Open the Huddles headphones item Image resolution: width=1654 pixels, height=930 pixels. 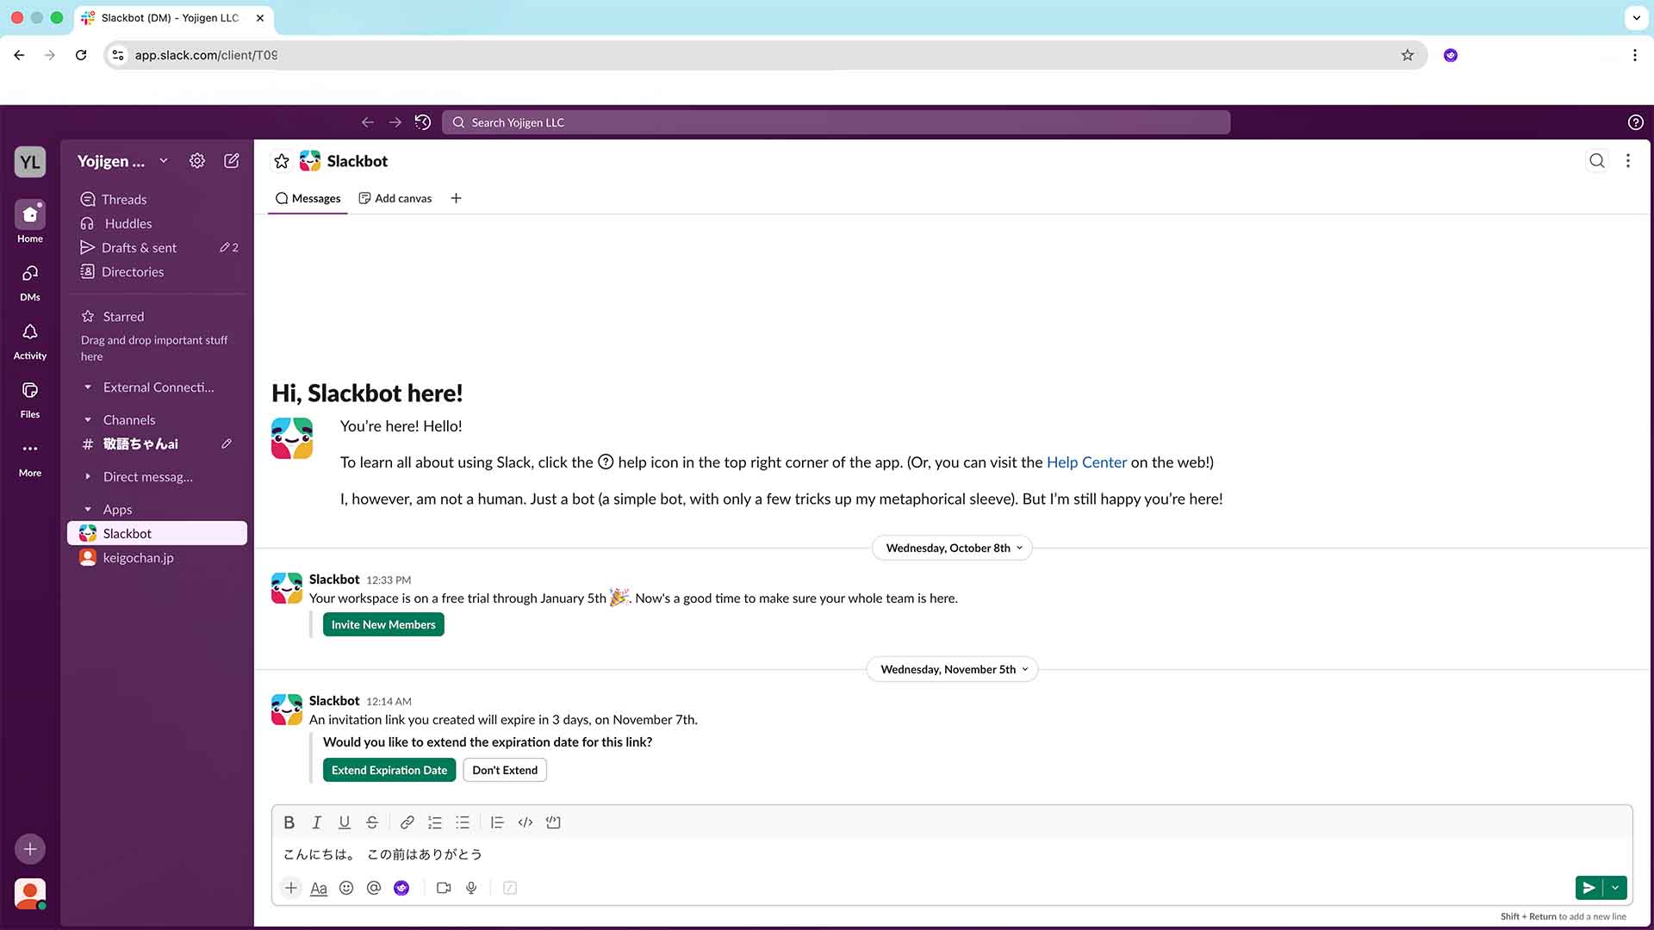click(x=127, y=223)
